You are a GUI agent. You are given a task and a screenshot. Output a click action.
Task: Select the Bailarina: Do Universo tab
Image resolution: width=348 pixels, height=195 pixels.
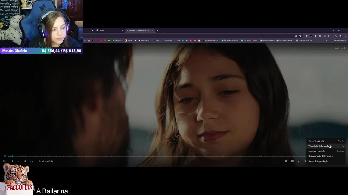click(139, 30)
